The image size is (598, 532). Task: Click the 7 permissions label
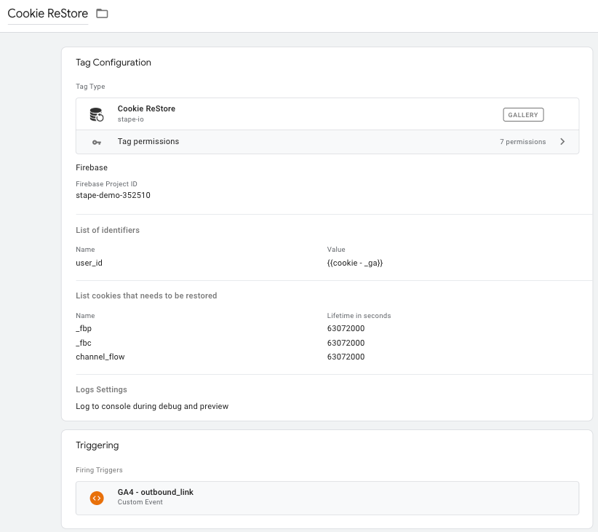(523, 142)
